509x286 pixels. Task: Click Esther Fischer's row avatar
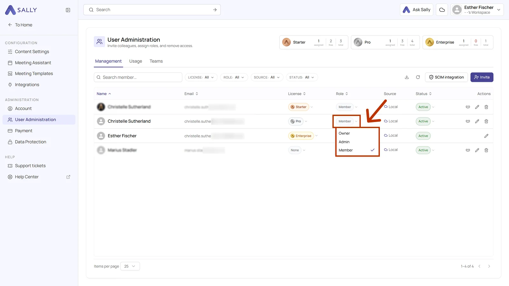101,136
